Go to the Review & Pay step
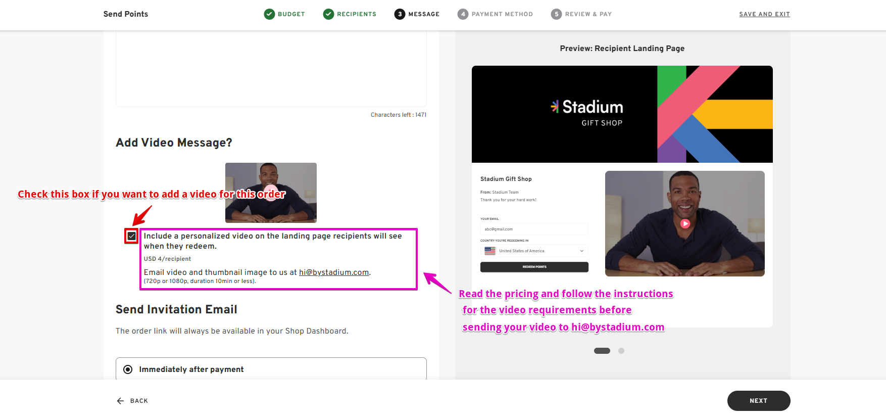 point(588,14)
